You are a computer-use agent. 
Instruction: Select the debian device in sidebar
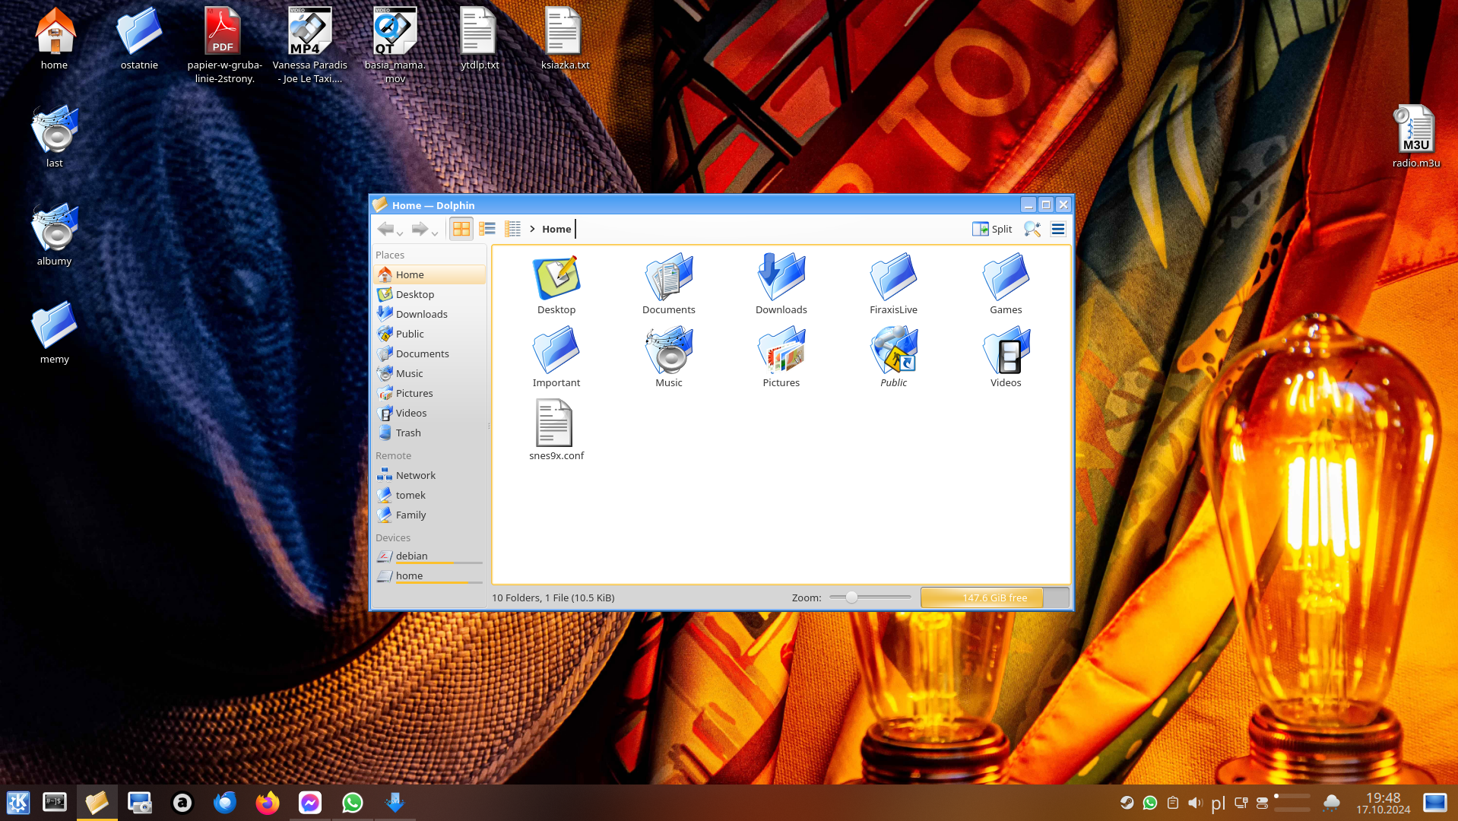point(411,556)
